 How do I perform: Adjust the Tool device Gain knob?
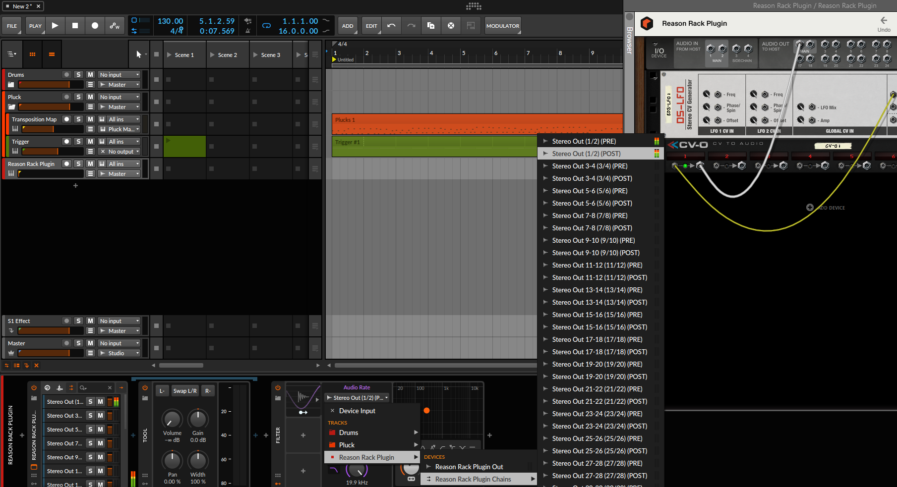(198, 419)
